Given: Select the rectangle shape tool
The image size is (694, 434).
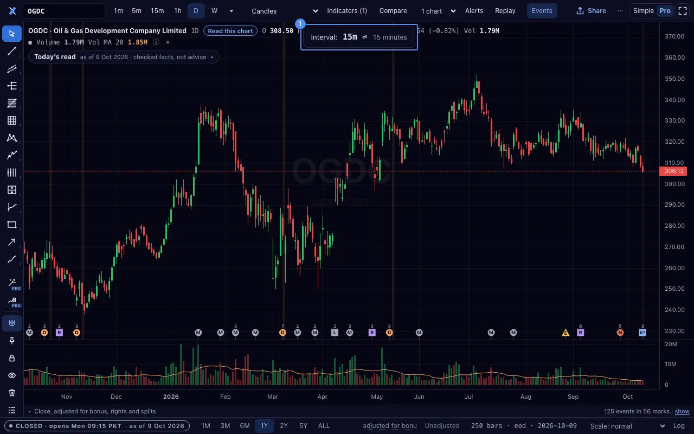Looking at the screenshot, I should click(x=12, y=225).
